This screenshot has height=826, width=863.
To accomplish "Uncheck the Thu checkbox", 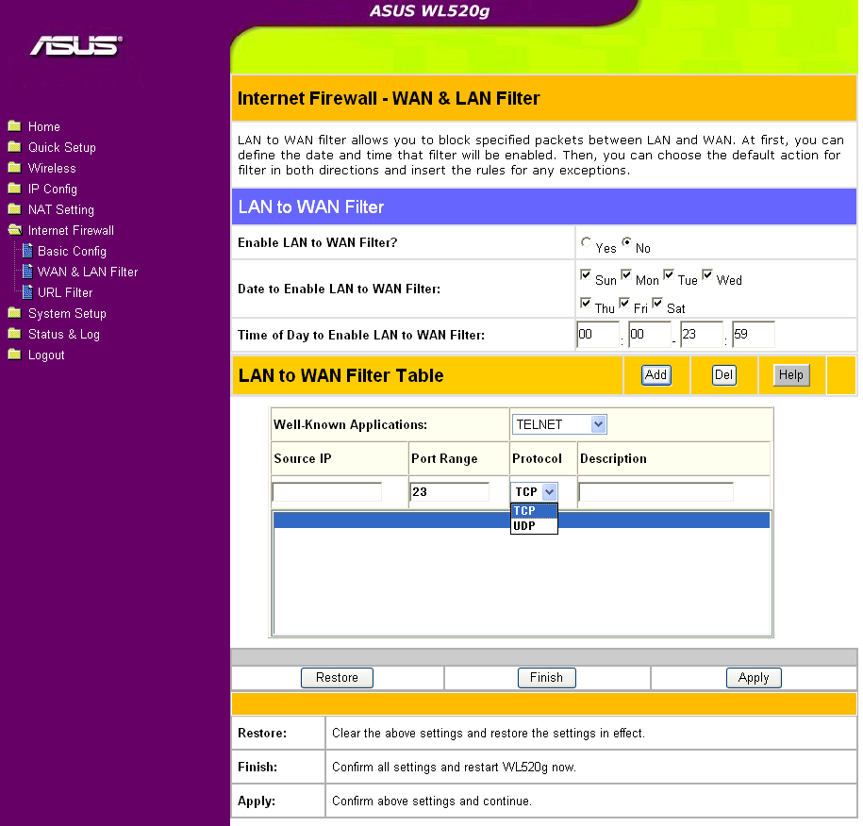I will [586, 303].
